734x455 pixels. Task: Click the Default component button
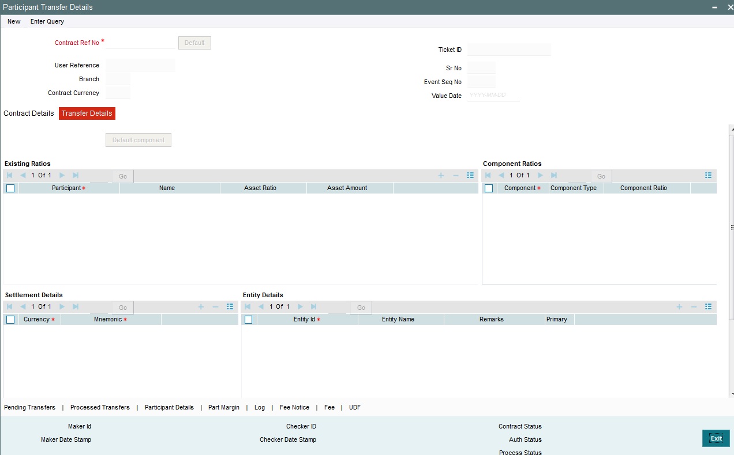pyautogui.click(x=138, y=140)
